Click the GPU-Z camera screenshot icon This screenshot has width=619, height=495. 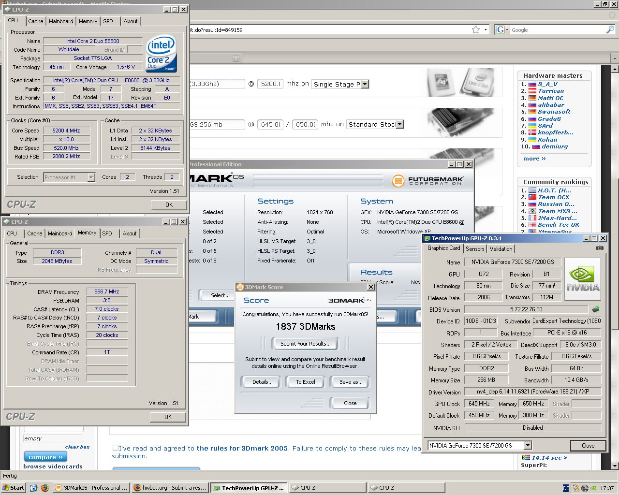point(599,248)
